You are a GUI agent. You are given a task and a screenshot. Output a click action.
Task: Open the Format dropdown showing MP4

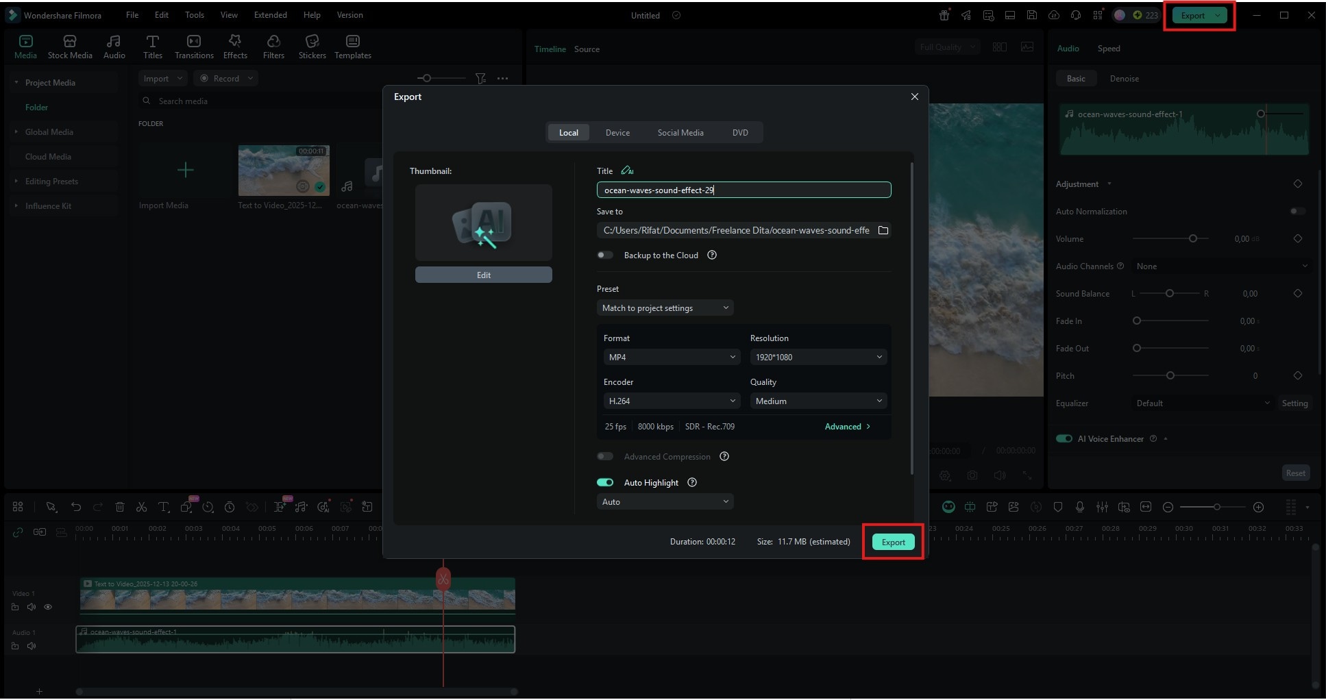[x=672, y=357]
